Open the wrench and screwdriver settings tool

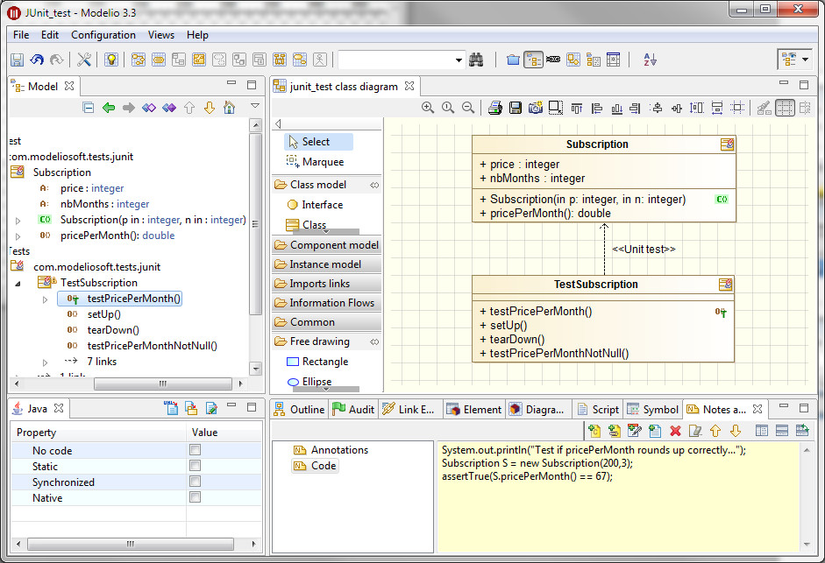tap(83, 60)
